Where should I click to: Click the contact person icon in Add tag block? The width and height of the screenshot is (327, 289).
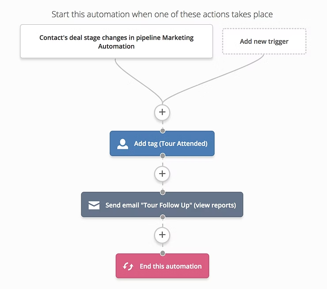point(123,144)
